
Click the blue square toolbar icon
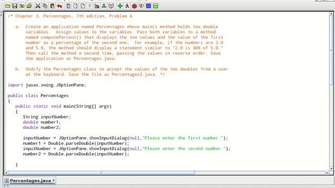coord(149,6)
